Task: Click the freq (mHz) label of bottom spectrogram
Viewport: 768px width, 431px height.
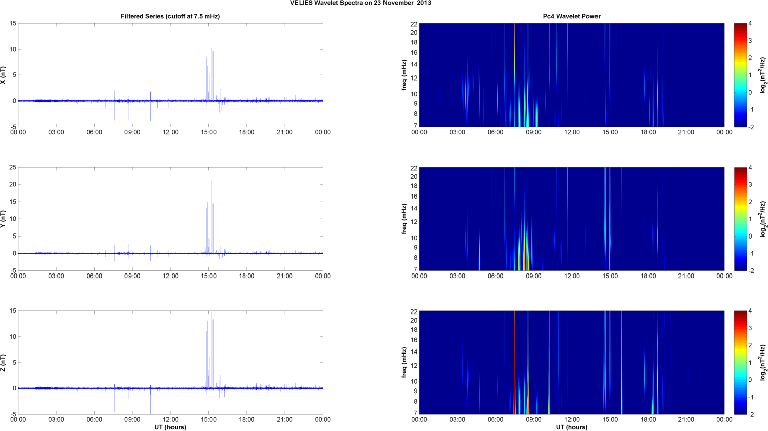Action: pyautogui.click(x=404, y=363)
